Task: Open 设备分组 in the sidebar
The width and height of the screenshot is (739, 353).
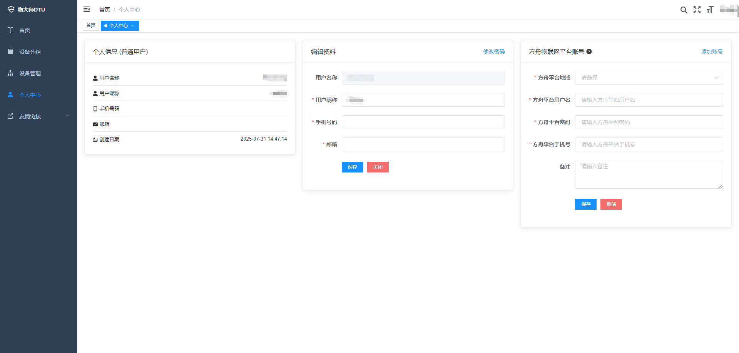Action: (x=30, y=52)
